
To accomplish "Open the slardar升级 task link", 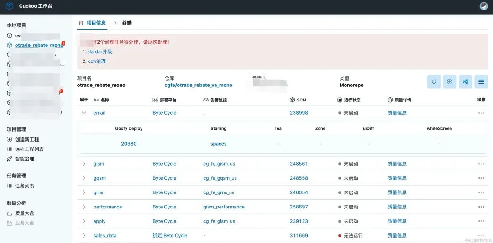I will [x=100, y=52].
